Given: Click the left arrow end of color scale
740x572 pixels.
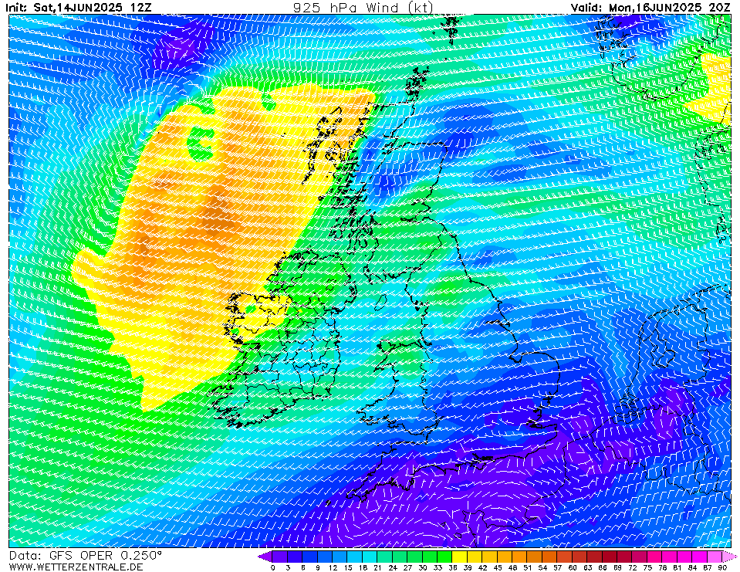Looking at the screenshot, I should tap(265, 557).
